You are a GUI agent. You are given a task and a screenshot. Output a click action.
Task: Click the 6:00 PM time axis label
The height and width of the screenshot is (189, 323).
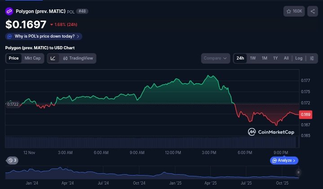coord(245,153)
